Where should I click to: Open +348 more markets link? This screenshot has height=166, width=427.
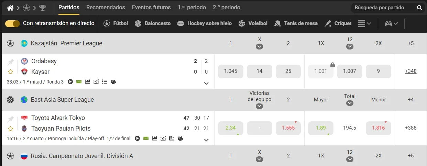coord(410,71)
